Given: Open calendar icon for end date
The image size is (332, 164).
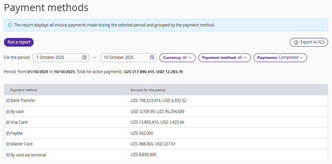Looking at the screenshot, I should click(152, 57).
